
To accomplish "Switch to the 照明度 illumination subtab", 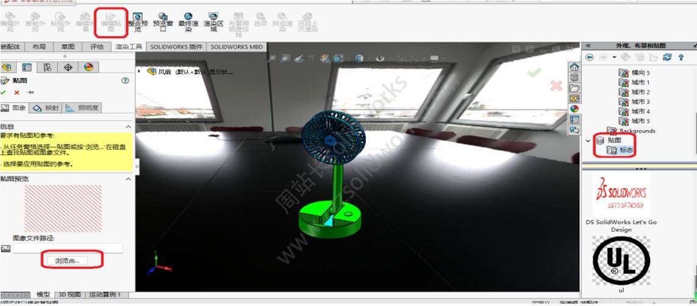I will tap(83, 107).
